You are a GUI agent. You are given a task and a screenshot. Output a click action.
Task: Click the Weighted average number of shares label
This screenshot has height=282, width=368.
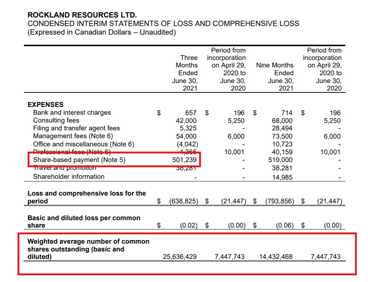pyautogui.click(x=88, y=249)
